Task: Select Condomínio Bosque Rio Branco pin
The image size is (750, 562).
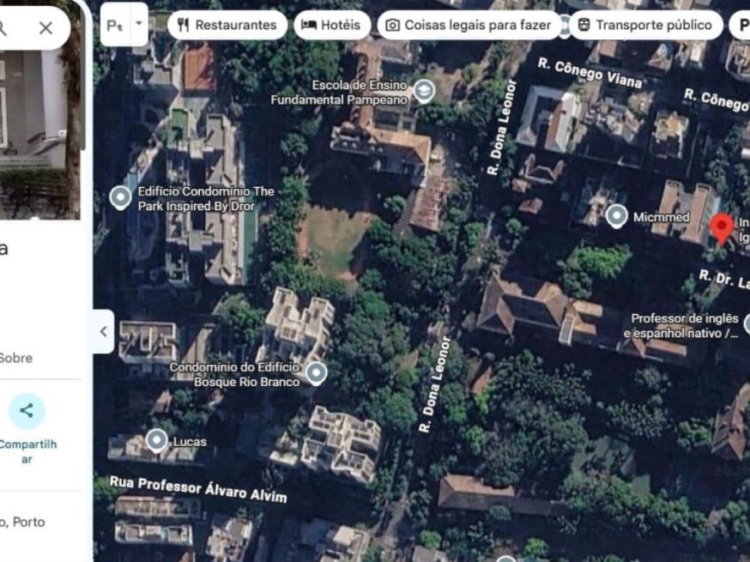Action: click(x=316, y=373)
